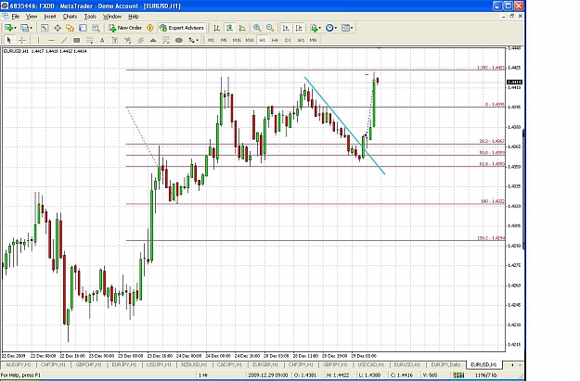Zoom out of the chart
This screenshot has height=381, width=580.
pos(270,28)
